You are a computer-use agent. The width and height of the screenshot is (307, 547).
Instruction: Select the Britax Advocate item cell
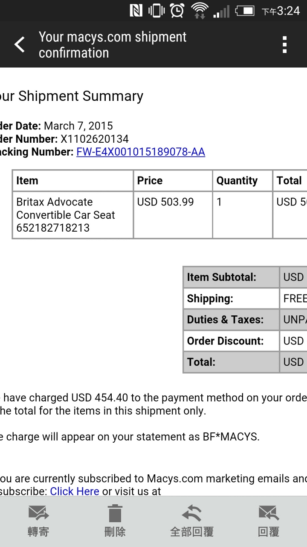point(73,215)
